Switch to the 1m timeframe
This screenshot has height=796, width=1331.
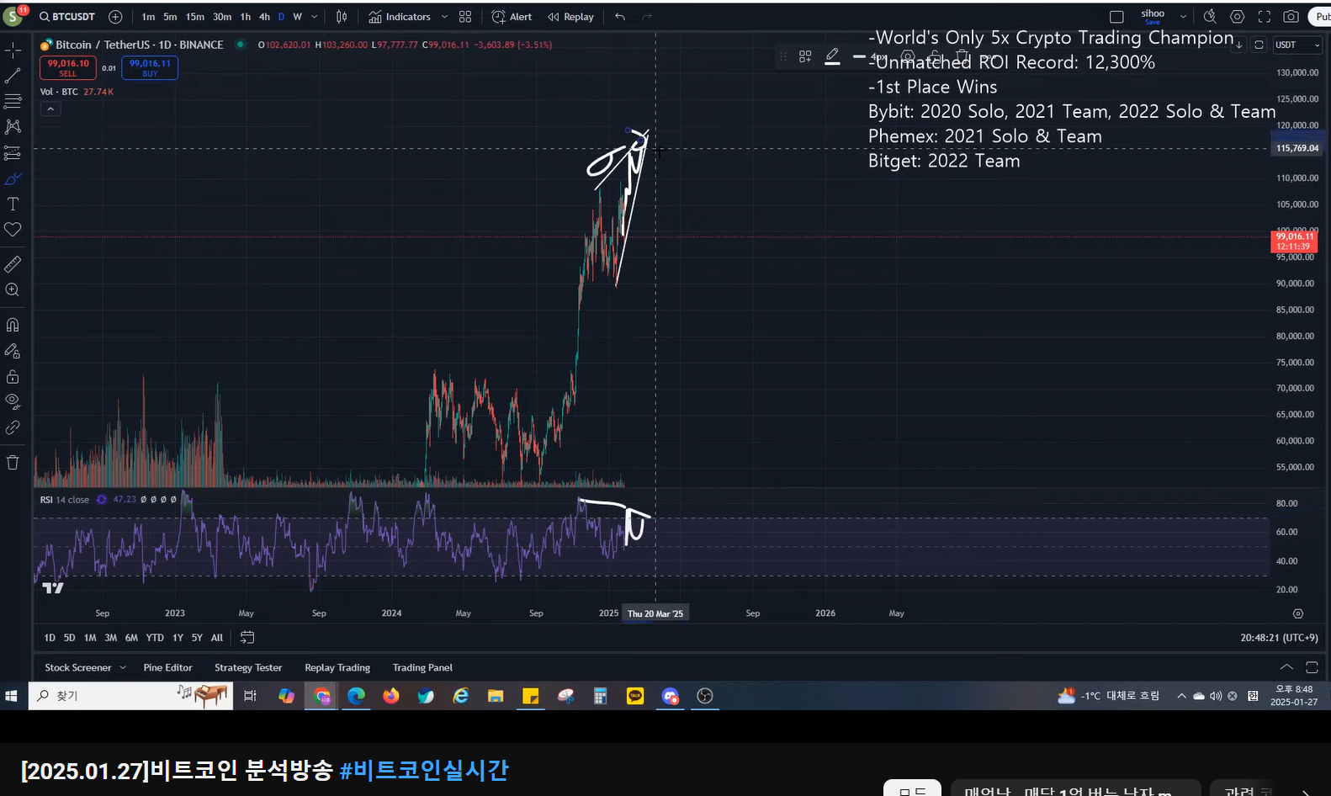coord(148,17)
